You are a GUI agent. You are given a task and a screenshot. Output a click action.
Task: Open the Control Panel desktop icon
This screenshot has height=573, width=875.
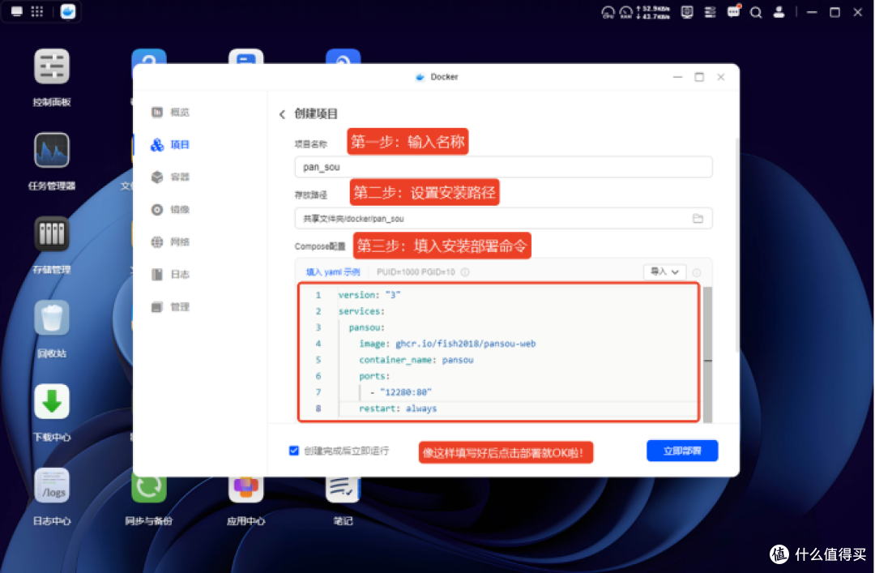pos(51,66)
